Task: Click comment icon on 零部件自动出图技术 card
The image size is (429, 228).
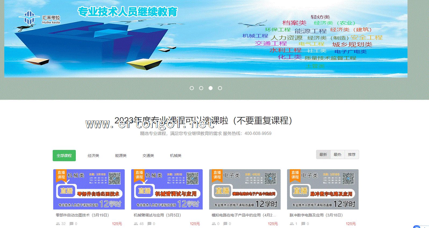Action: coord(71,224)
